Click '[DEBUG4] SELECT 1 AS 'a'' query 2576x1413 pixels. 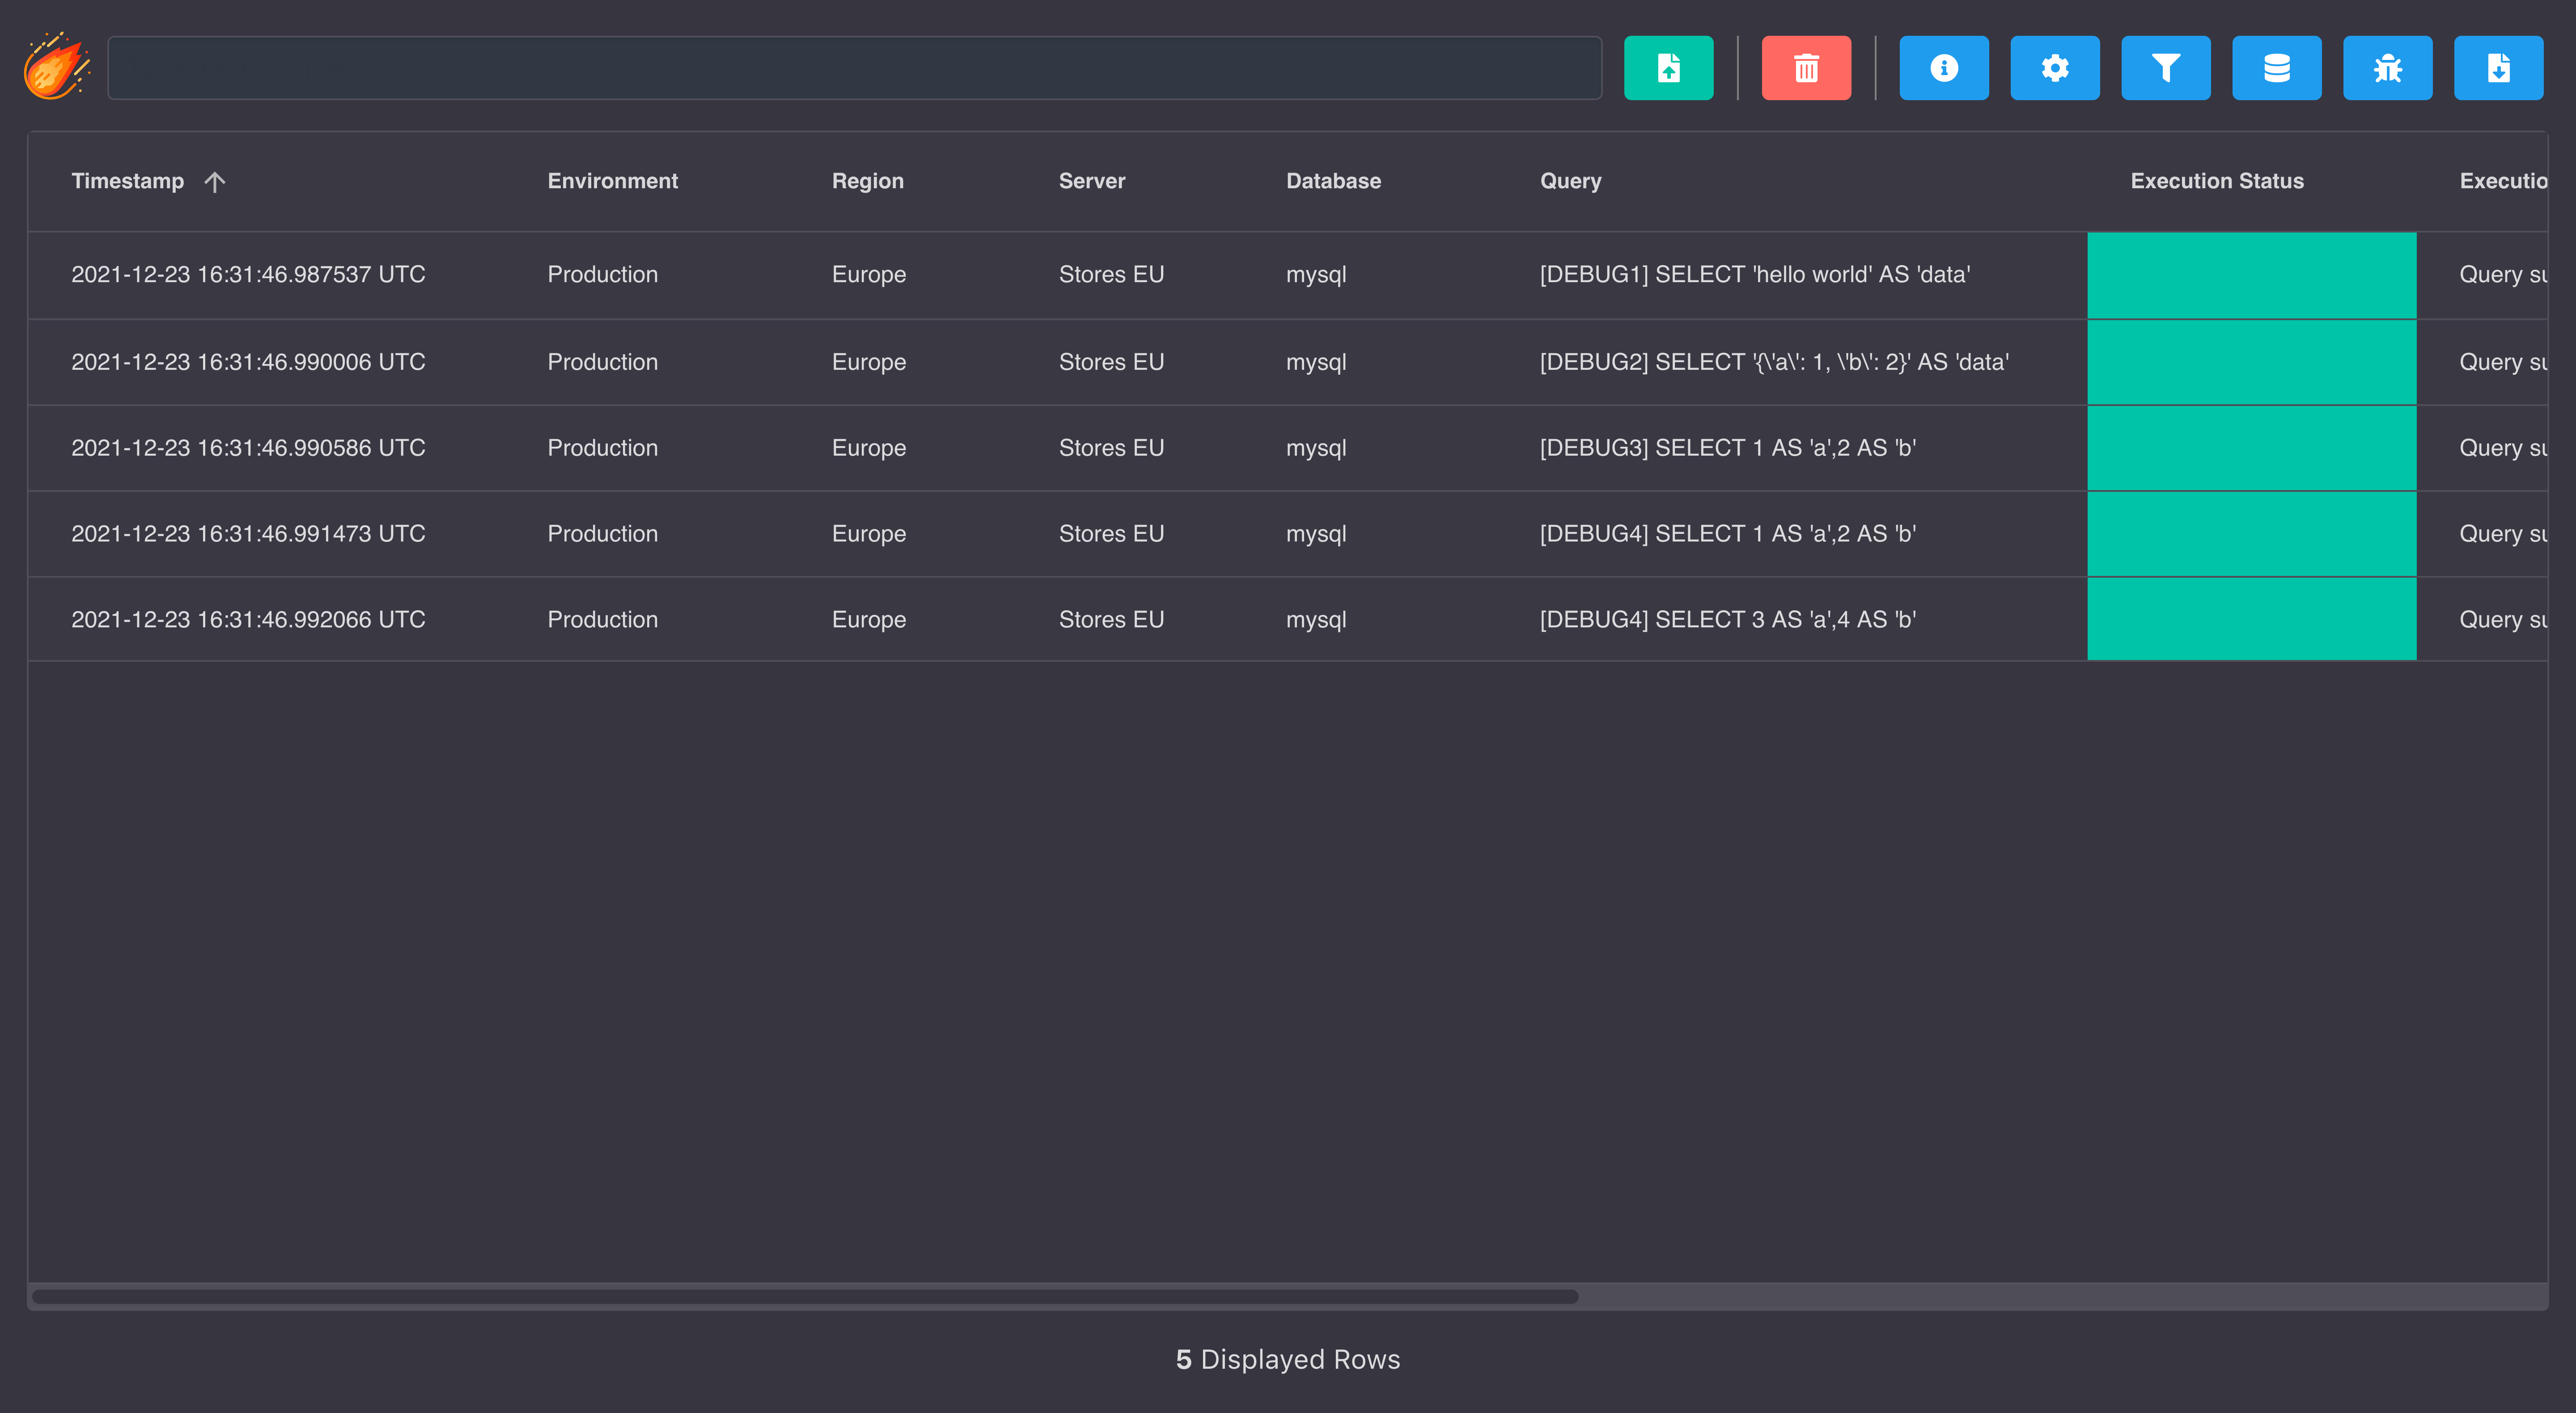1728,534
